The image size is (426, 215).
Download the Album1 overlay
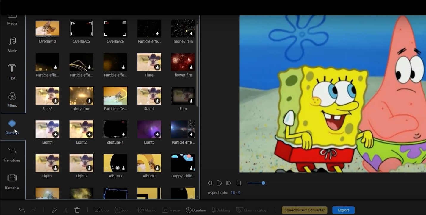click(157, 169)
